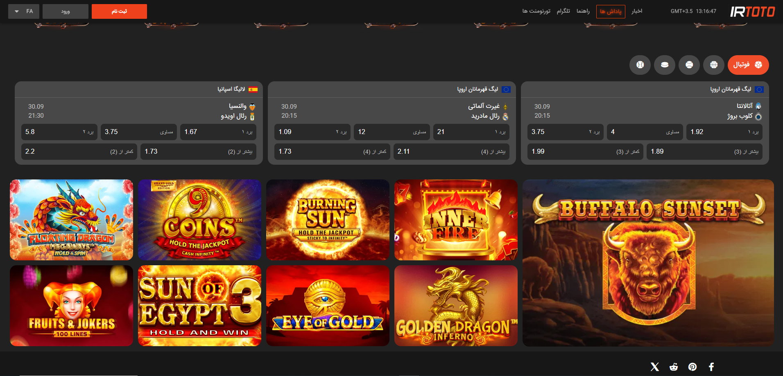Open the Buffalo Sunset game banner
This screenshot has width=783, height=376.
(x=648, y=263)
